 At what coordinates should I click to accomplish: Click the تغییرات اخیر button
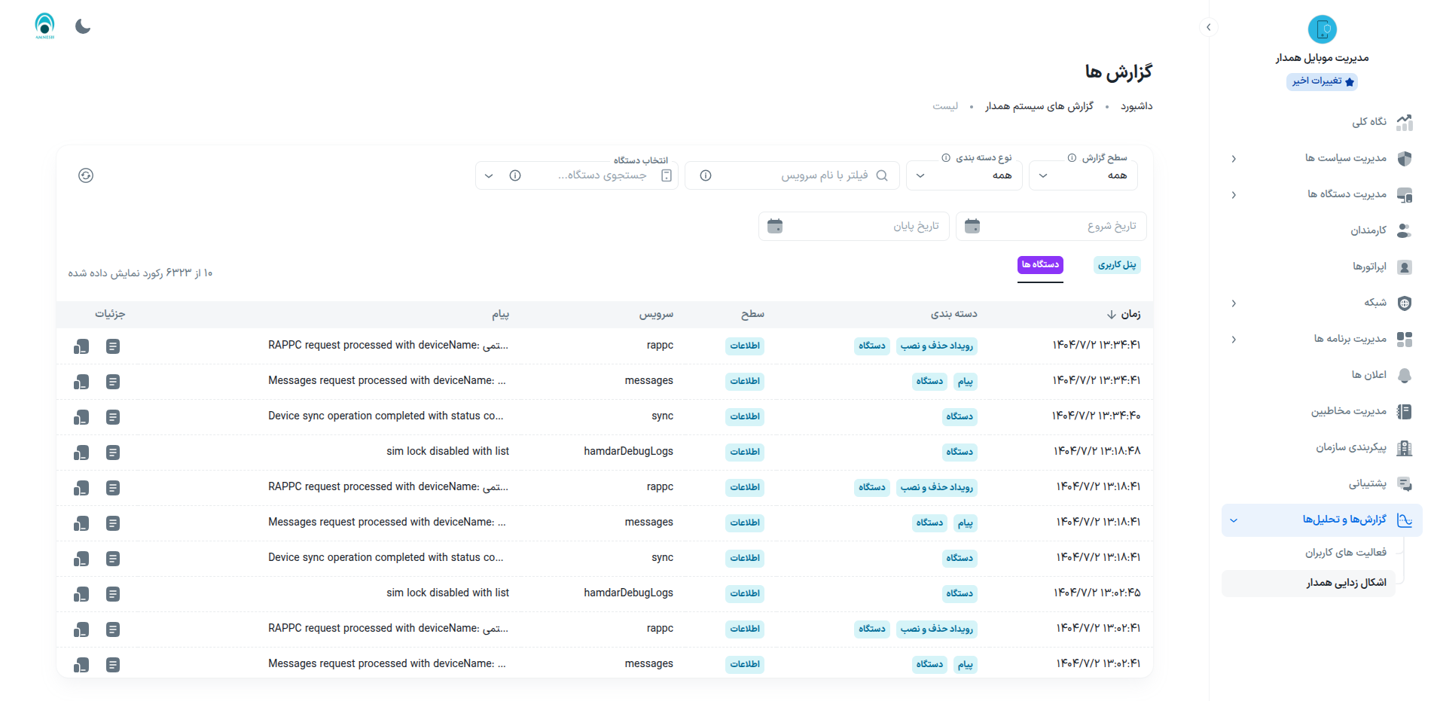[1322, 81]
